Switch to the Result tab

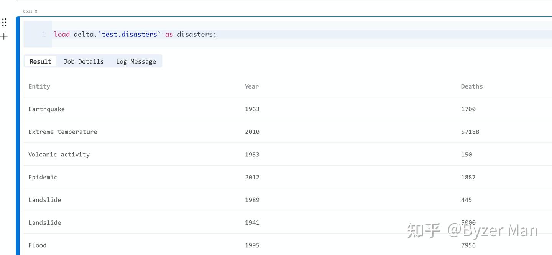[x=40, y=61]
